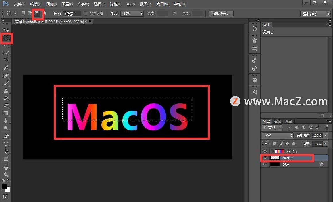Open the Character panel icon

(x=255, y=92)
